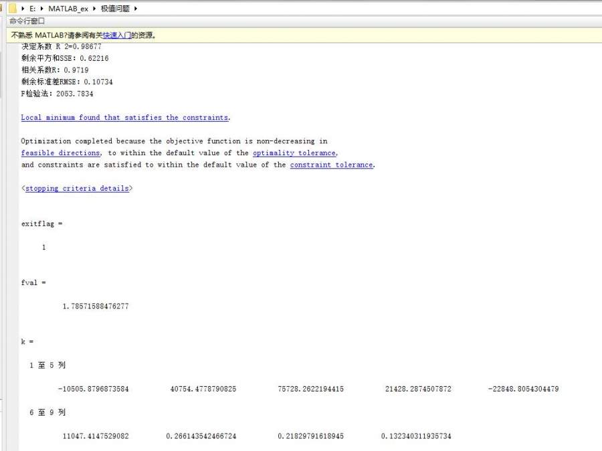Click the '决定系数 R 2=0.98677' line
Viewport: 602px width, 451px height.
point(62,46)
